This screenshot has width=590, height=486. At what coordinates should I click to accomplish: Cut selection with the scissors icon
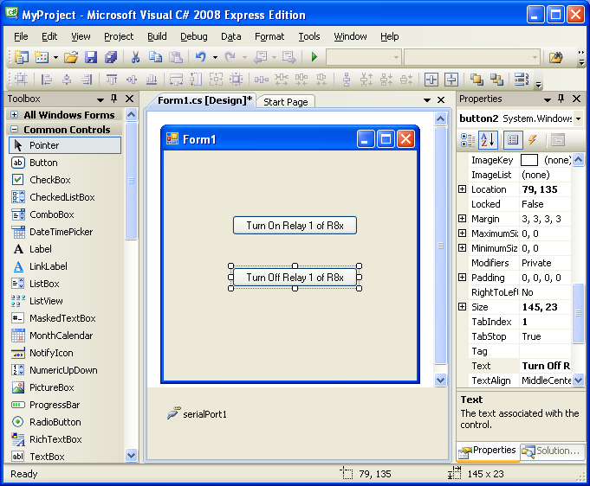click(135, 57)
